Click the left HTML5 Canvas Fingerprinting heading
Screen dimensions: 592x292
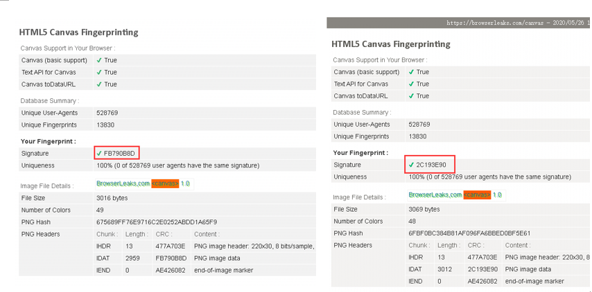coord(78,32)
